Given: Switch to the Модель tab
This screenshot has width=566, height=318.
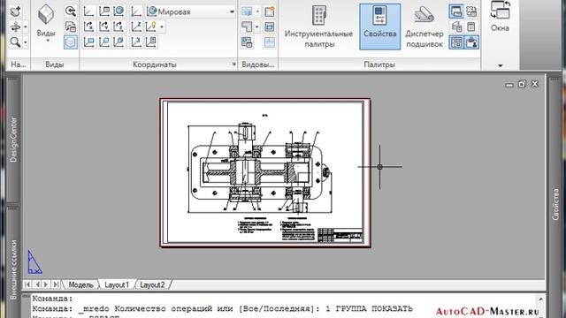Looking at the screenshot, I should pyautogui.click(x=80, y=284).
